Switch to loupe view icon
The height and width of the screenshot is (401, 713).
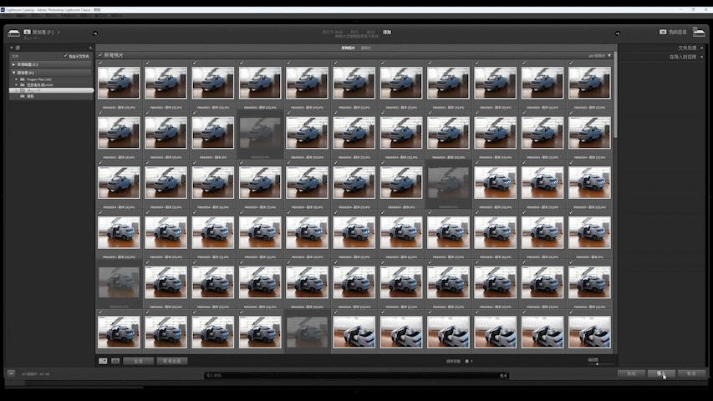[115, 361]
